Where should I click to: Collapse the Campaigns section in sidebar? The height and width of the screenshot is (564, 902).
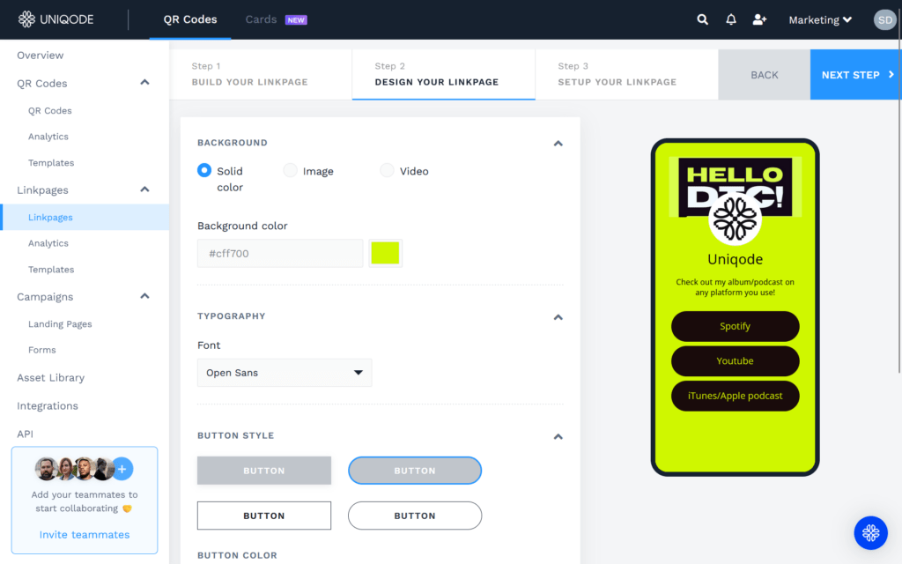tap(144, 296)
